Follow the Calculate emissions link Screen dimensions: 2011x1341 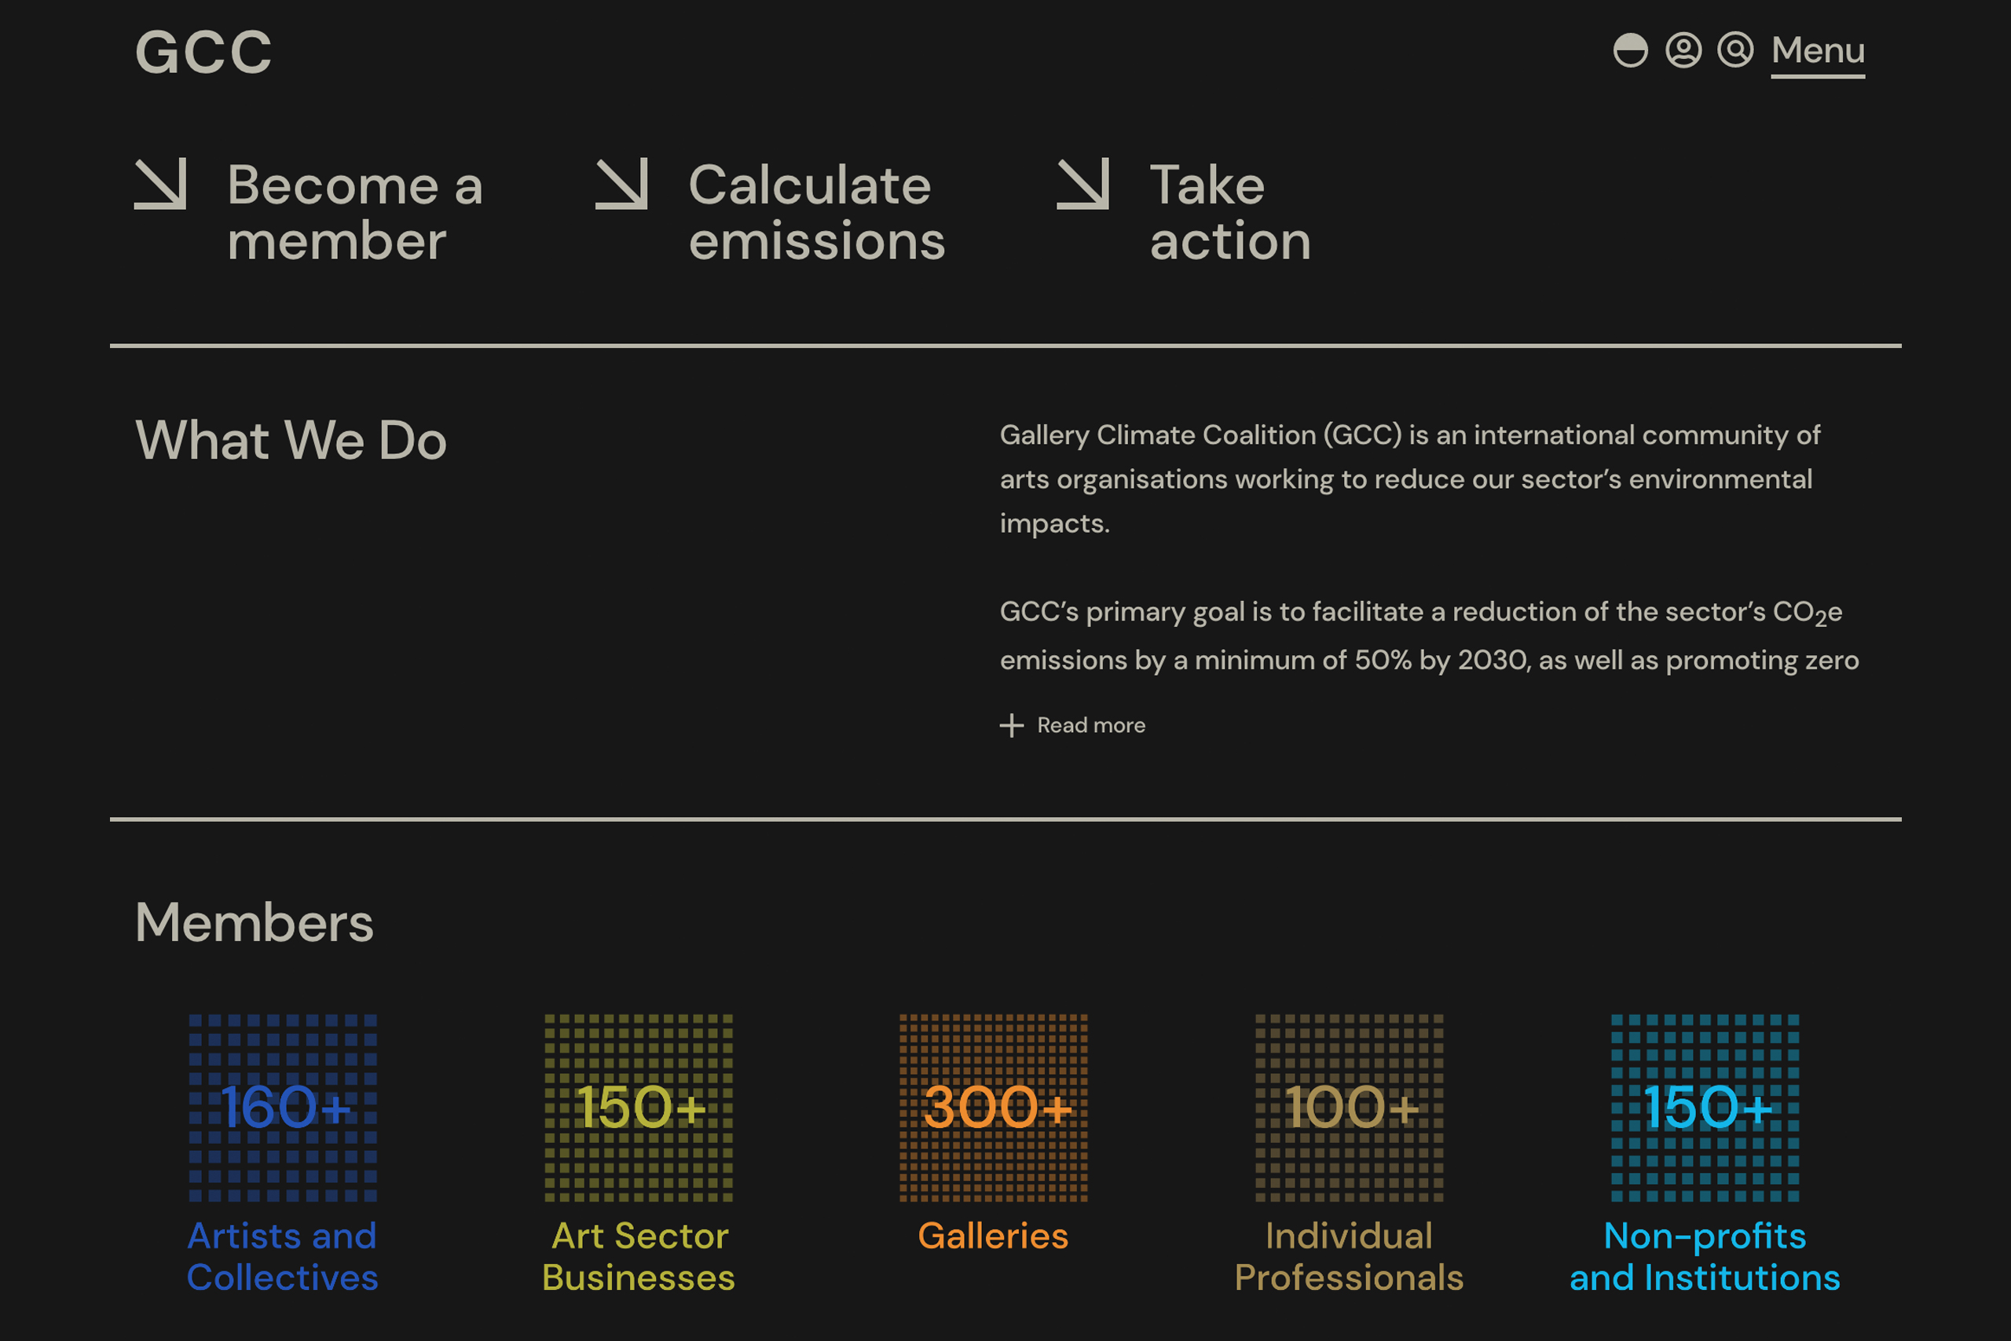point(816,212)
